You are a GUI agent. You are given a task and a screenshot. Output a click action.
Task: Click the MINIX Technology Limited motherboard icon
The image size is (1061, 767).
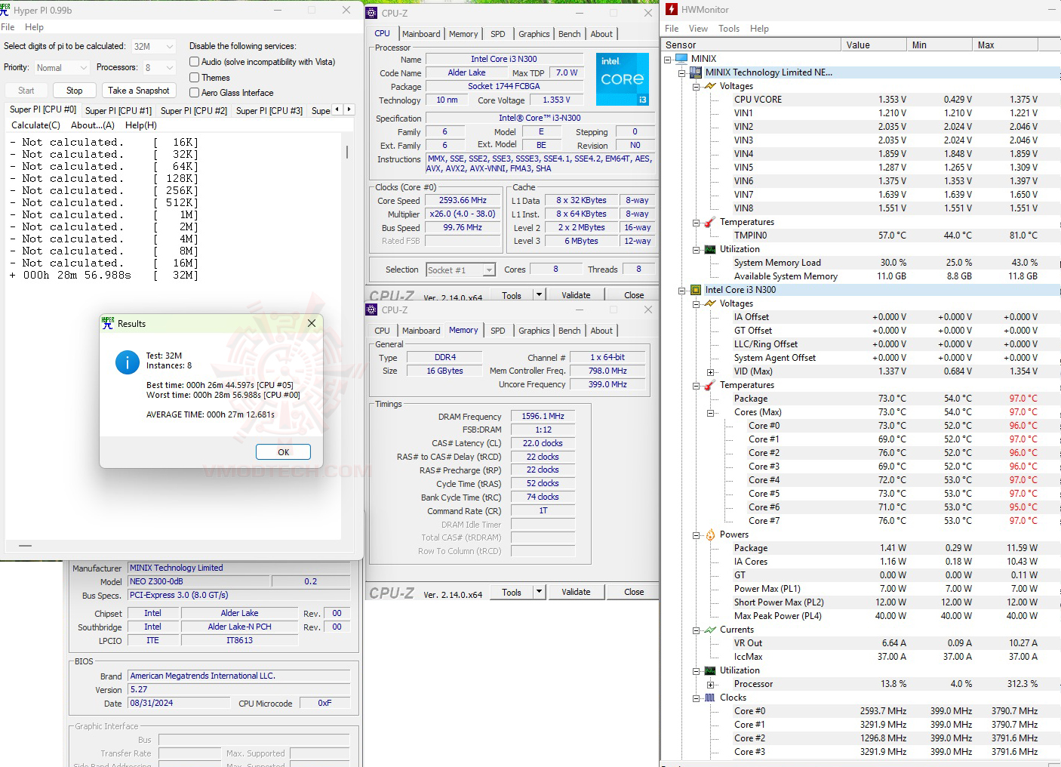(696, 72)
